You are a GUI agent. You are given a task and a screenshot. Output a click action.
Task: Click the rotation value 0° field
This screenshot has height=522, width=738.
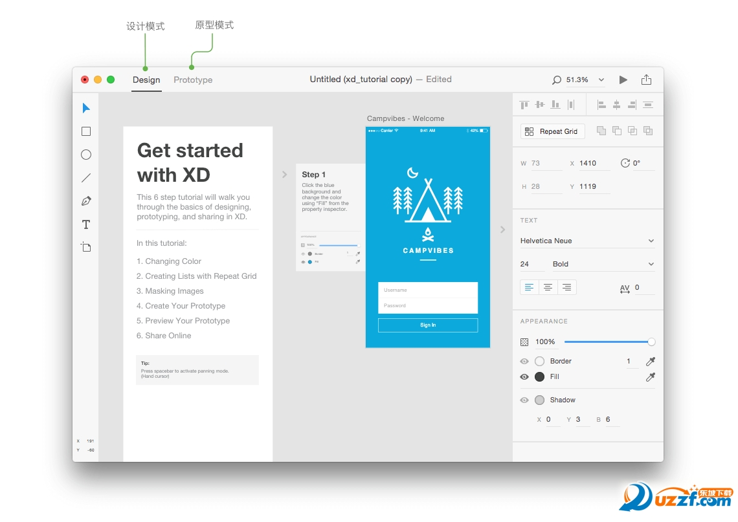click(x=643, y=163)
